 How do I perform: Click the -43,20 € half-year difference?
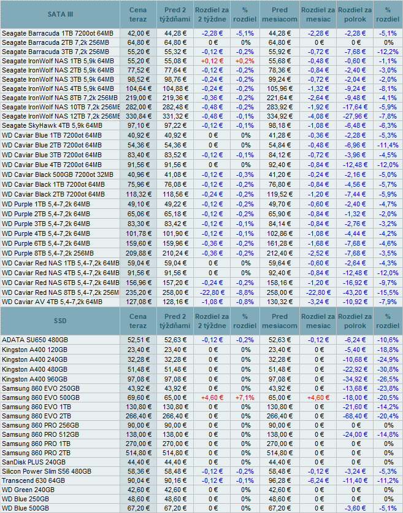(x=355, y=292)
